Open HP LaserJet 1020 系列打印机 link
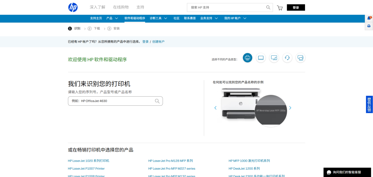The width and height of the screenshot is (373, 177). pyautogui.click(x=89, y=161)
